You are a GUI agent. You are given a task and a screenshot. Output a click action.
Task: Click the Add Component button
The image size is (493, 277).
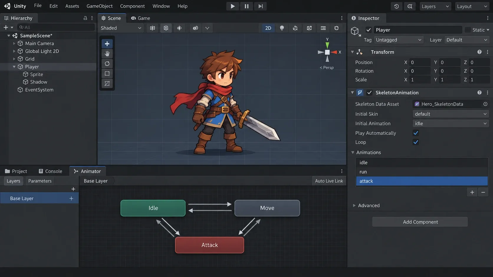click(x=420, y=222)
